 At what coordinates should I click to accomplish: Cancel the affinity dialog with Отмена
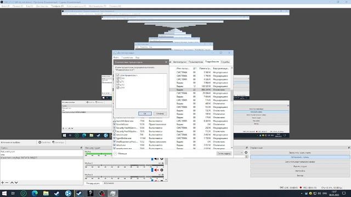point(160,113)
